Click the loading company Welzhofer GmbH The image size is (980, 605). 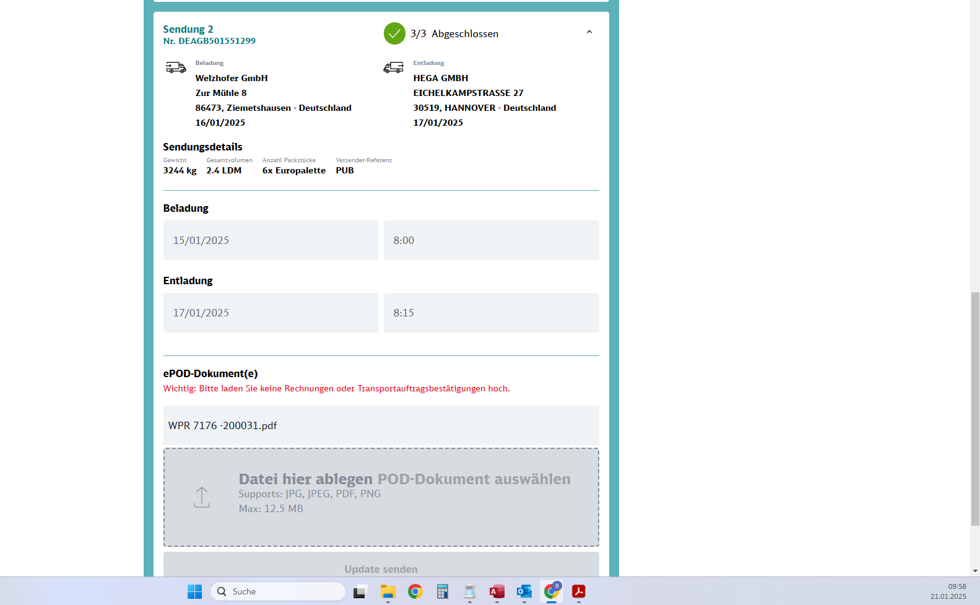(232, 78)
